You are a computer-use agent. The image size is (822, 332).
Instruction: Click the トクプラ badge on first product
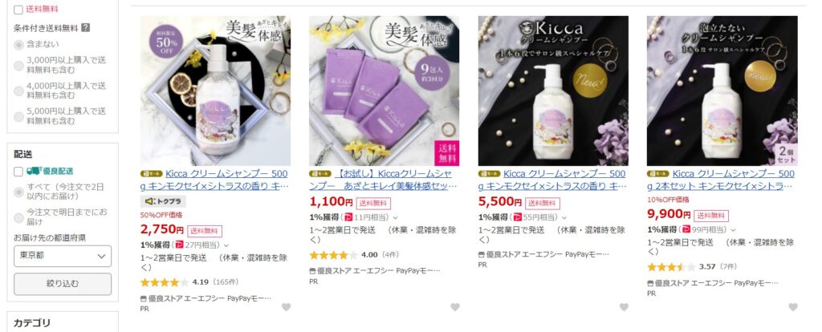tap(163, 201)
